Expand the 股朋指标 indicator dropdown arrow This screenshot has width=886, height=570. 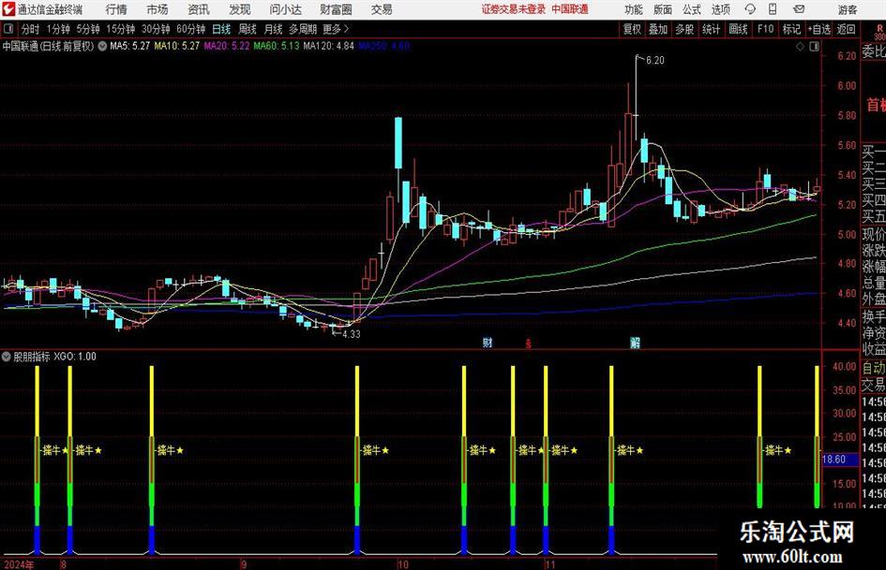pos(7,357)
